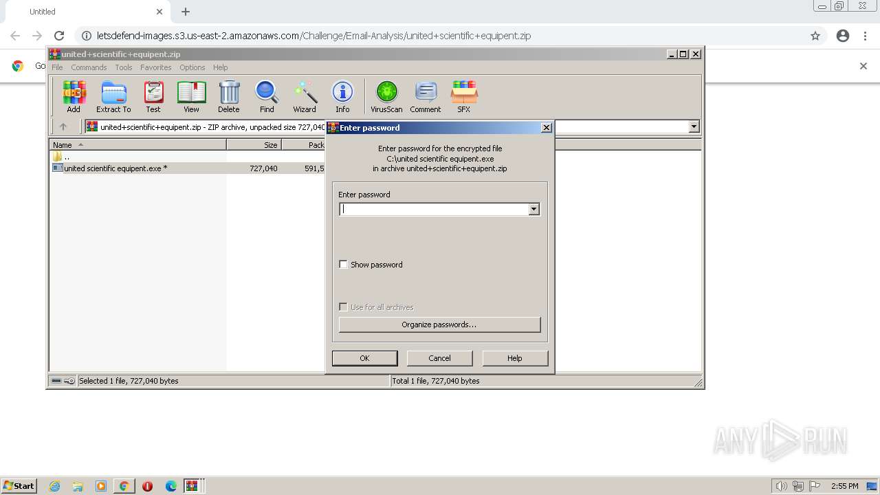Open the Tools menu
The height and width of the screenshot is (495, 880).
pyautogui.click(x=124, y=67)
